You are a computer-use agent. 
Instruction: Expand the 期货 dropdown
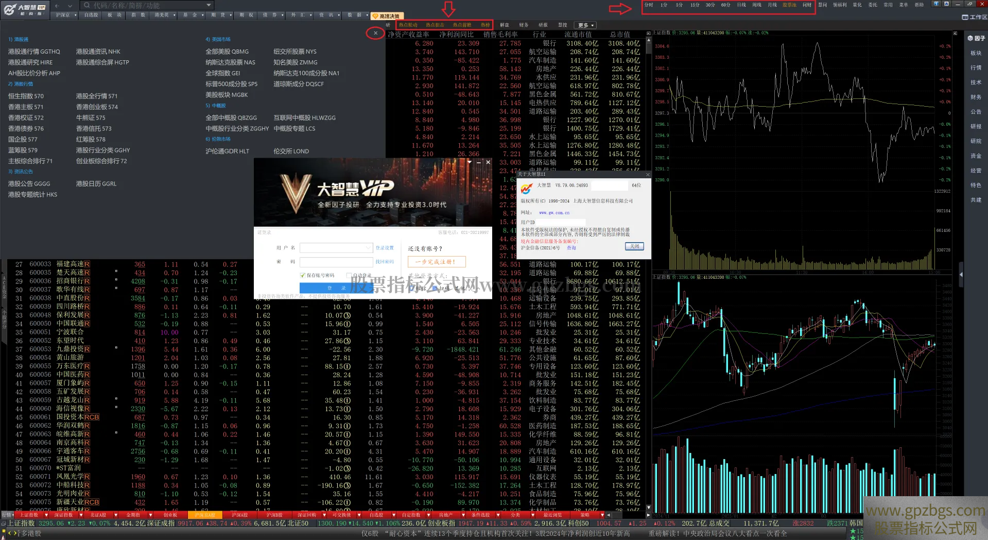[x=220, y=15]
